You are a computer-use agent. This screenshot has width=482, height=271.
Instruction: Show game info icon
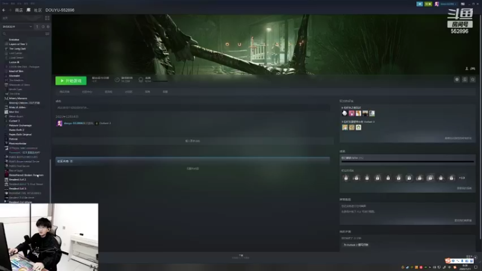[x=465, y=79]
